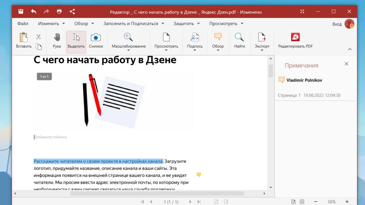Click the comment date 19.06.2022 12:04:30
The height and width of the screenshot is (205, 365).
pyautogui.click(x=322, y=95)
